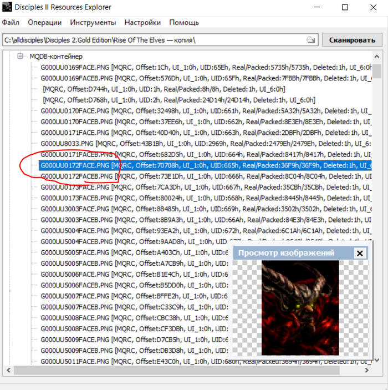This screenshot has height=390, width=388.
Task: Open the Настройки menu
Action: point(142,23)
